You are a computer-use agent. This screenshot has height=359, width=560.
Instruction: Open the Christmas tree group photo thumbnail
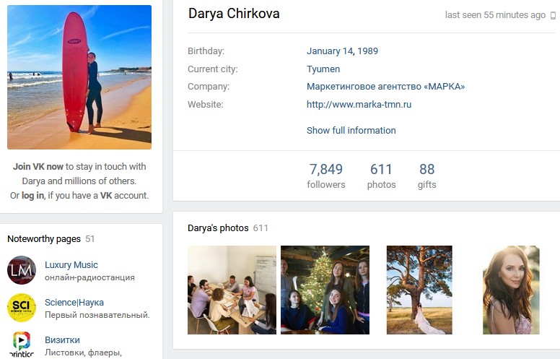tap(325, 290)
